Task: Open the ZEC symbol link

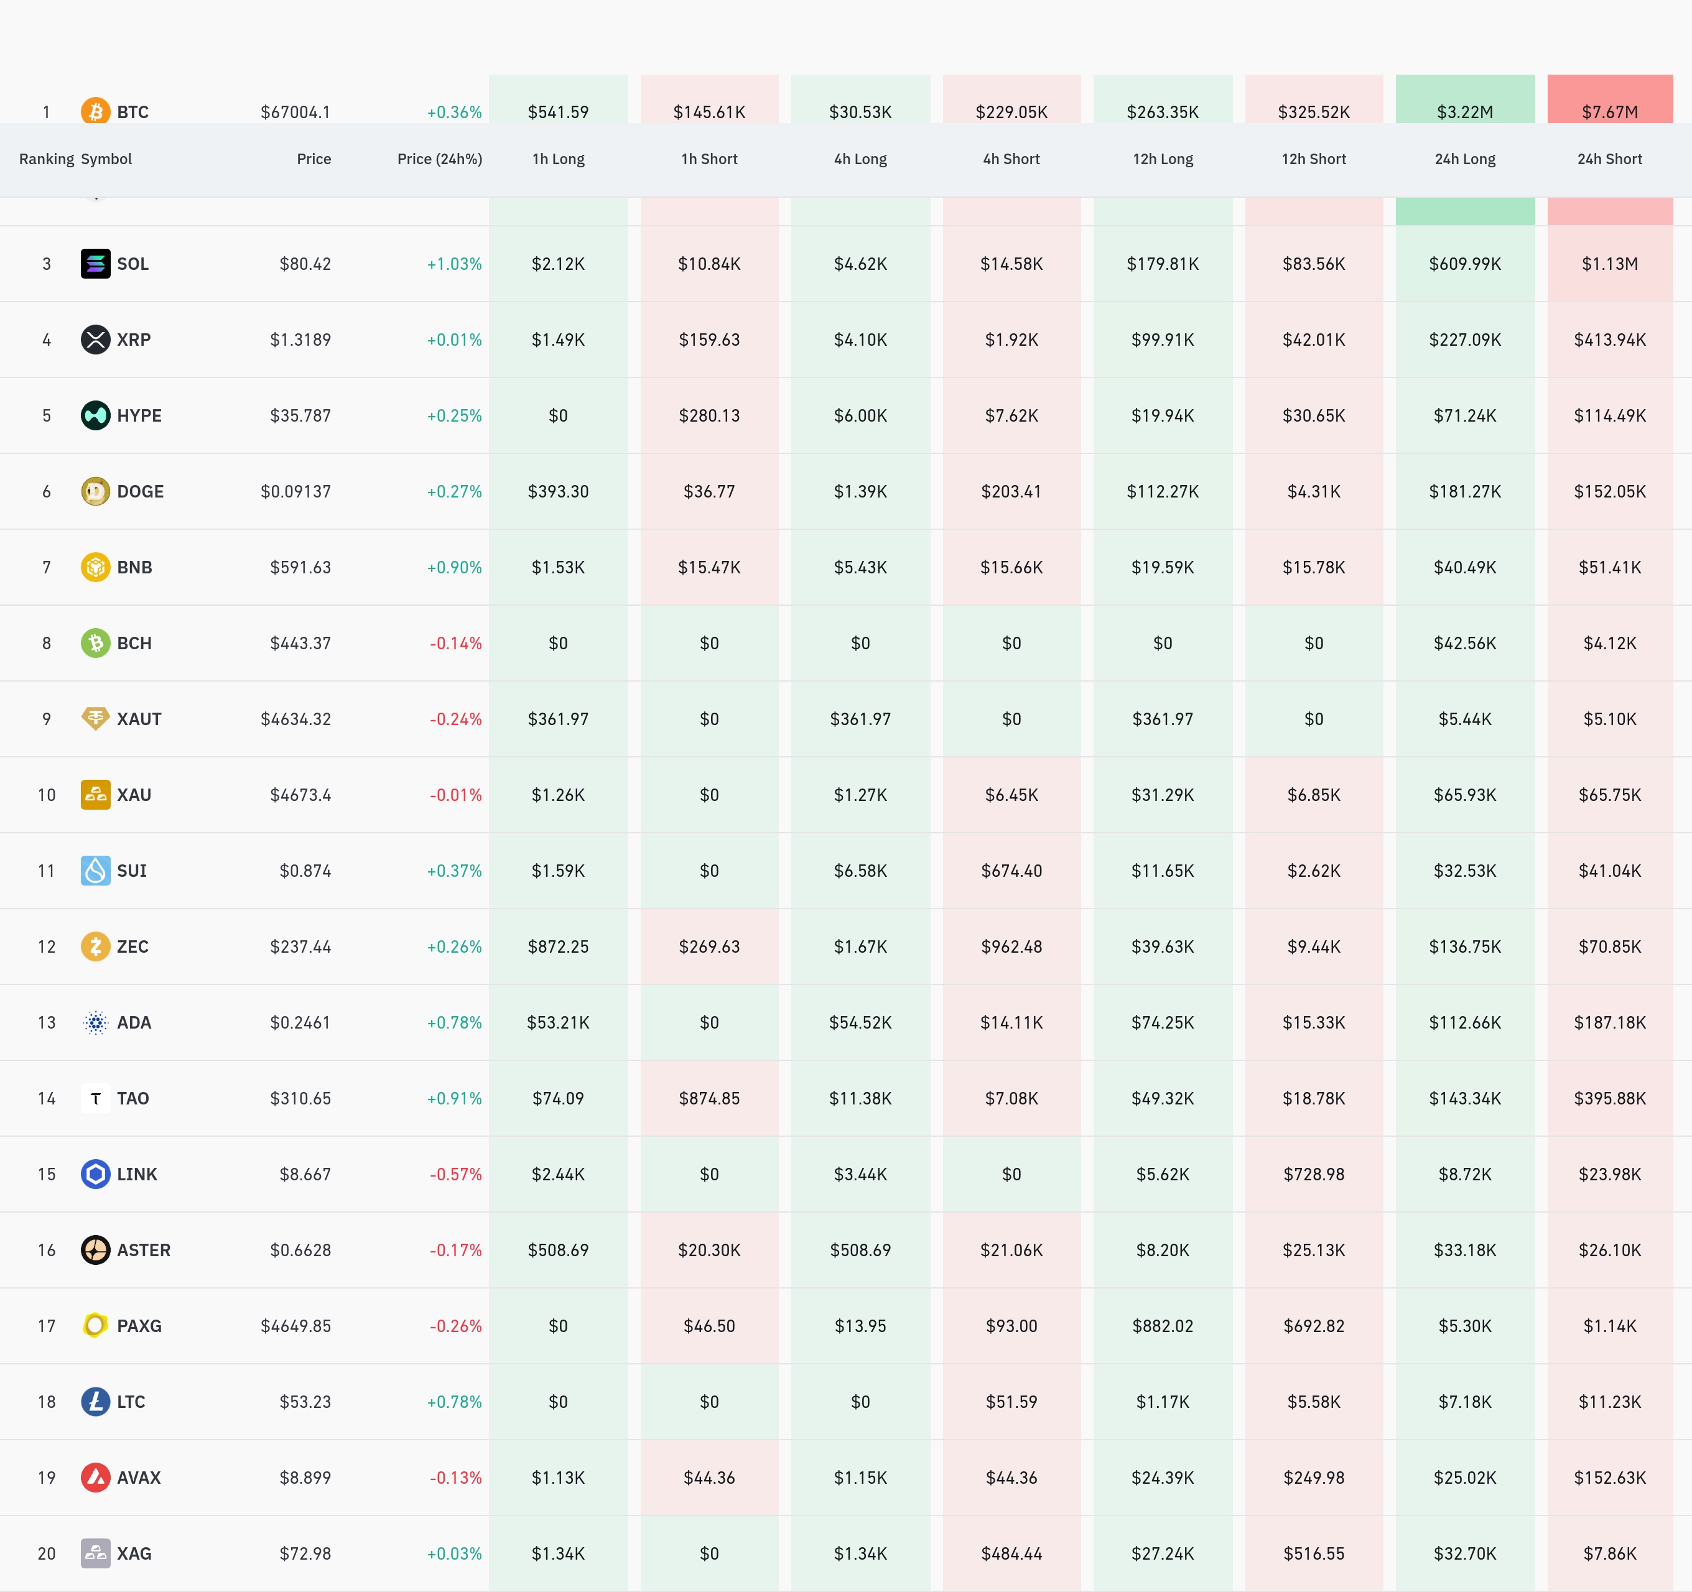Action: coord(132,947)
